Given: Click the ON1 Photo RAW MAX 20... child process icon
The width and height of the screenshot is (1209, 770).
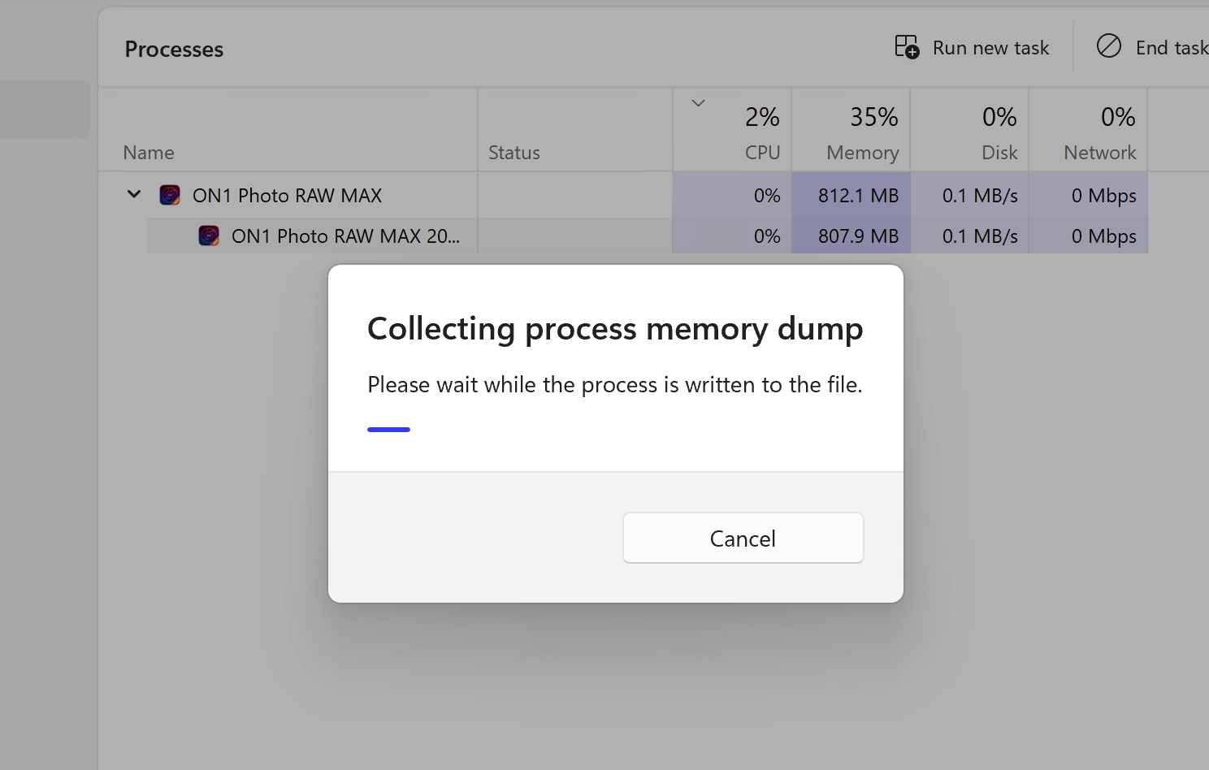Looking at the screenshot, I should 209,236.
